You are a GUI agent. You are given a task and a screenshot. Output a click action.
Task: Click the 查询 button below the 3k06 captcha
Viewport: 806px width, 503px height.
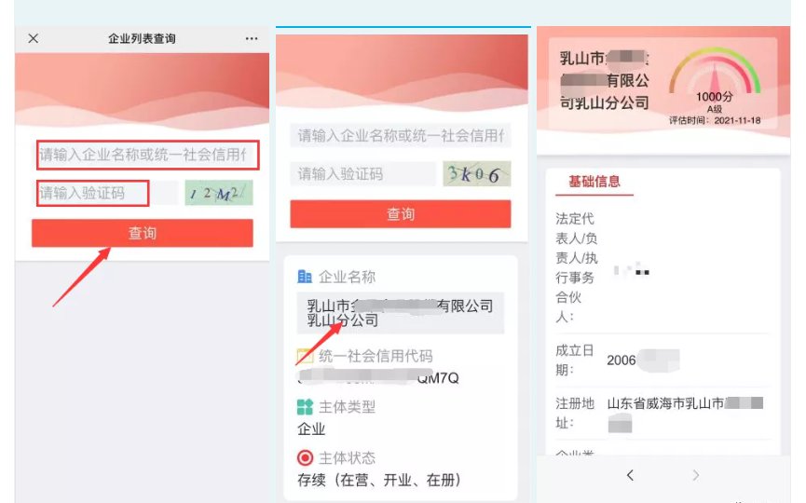(401, 213)
